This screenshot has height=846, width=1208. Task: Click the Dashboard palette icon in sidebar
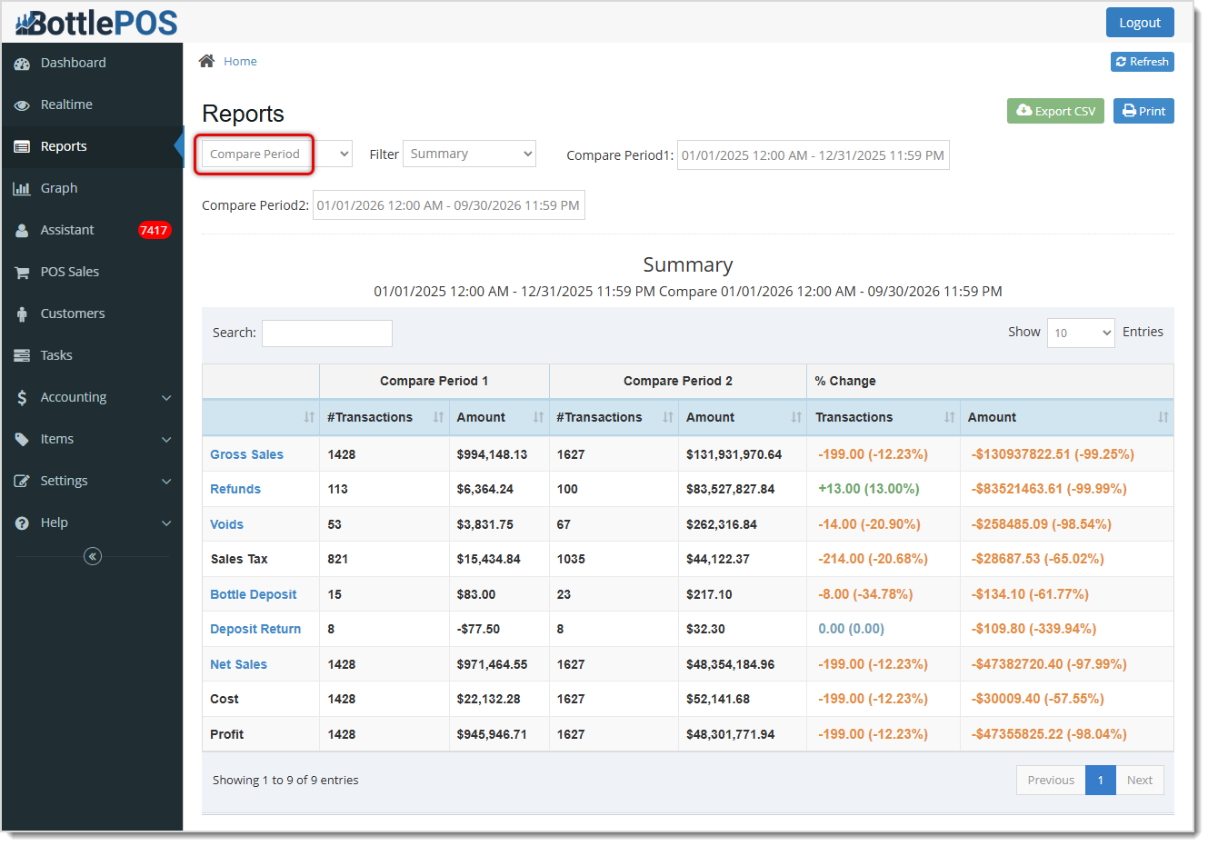point(22,64)
